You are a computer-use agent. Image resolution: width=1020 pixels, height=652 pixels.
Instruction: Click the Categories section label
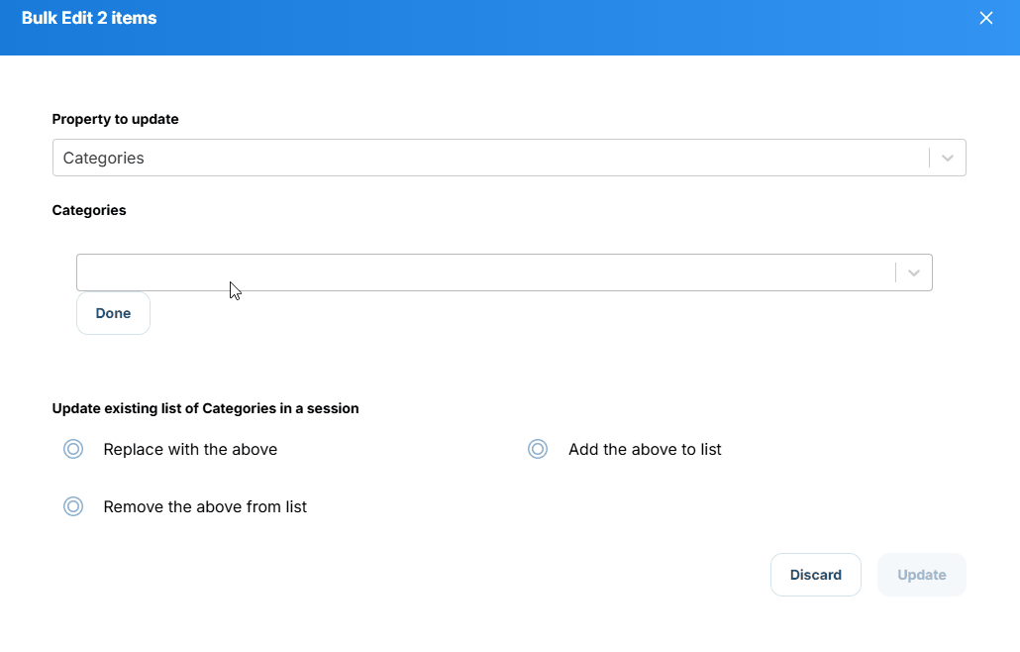pos(89,210)
